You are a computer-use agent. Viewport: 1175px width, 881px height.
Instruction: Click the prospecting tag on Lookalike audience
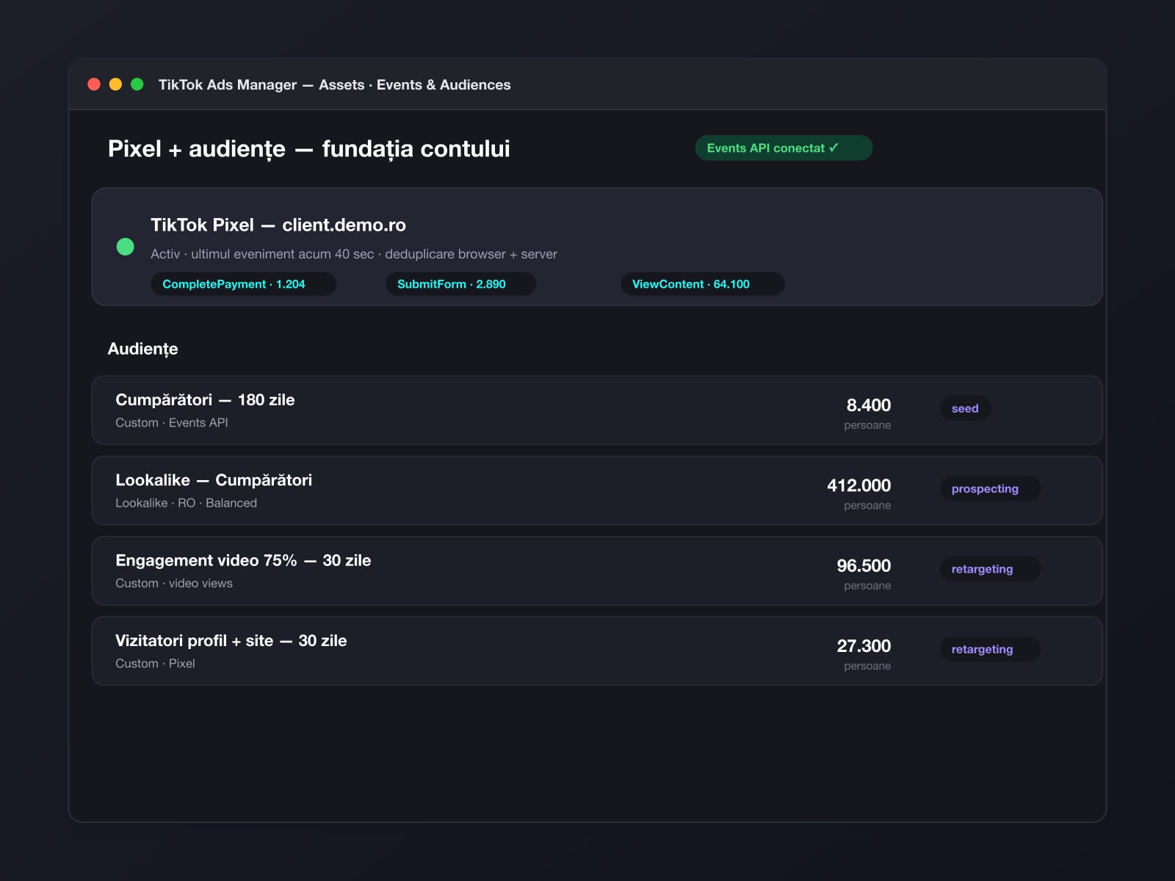[990, 489]
